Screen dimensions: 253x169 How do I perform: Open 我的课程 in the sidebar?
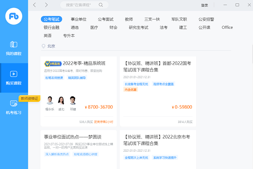[14, 49]
